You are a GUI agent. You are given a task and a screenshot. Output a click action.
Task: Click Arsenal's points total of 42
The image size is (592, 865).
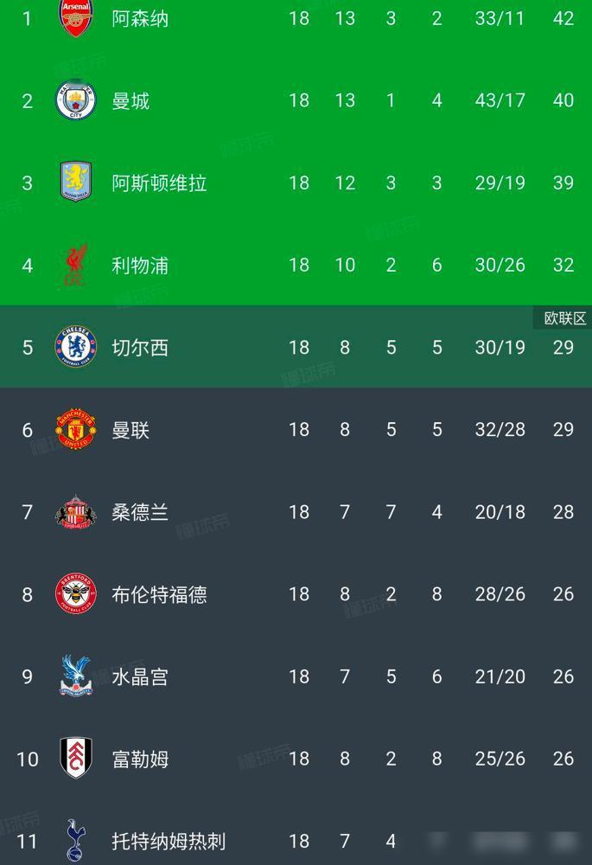click(x=563, y=17)
